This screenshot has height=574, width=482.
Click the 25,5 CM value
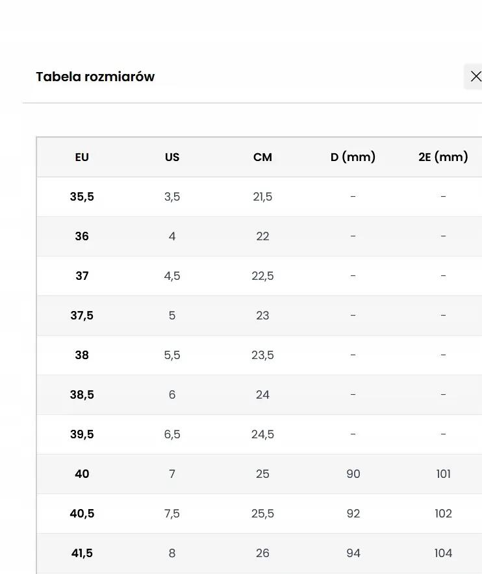point(262,513)
